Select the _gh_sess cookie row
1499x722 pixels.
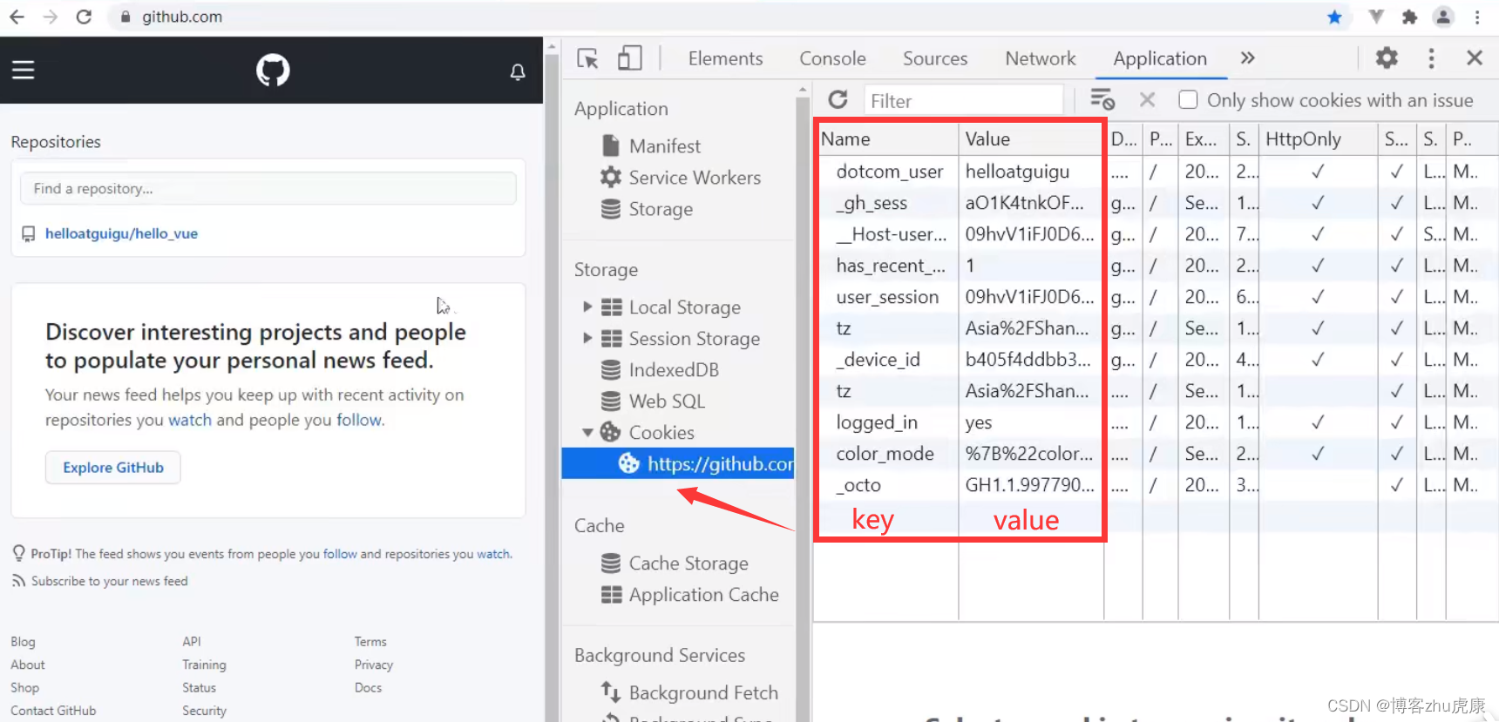tap(1155, 203)
